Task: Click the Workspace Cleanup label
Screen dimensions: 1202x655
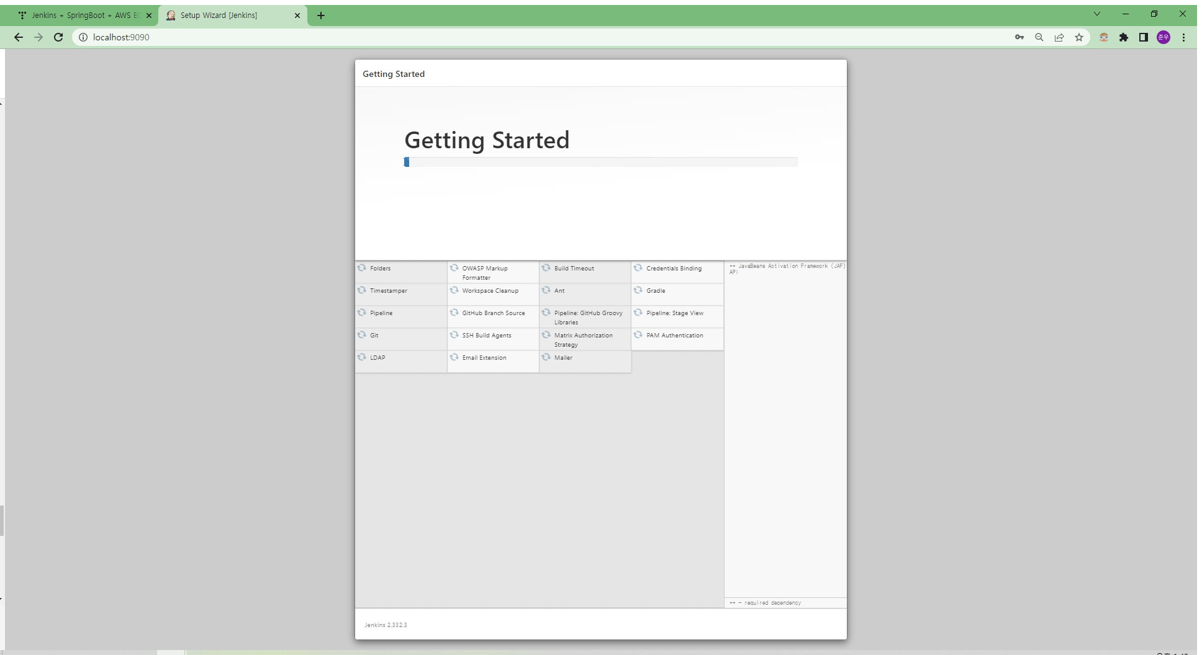Action: (490, 291)
